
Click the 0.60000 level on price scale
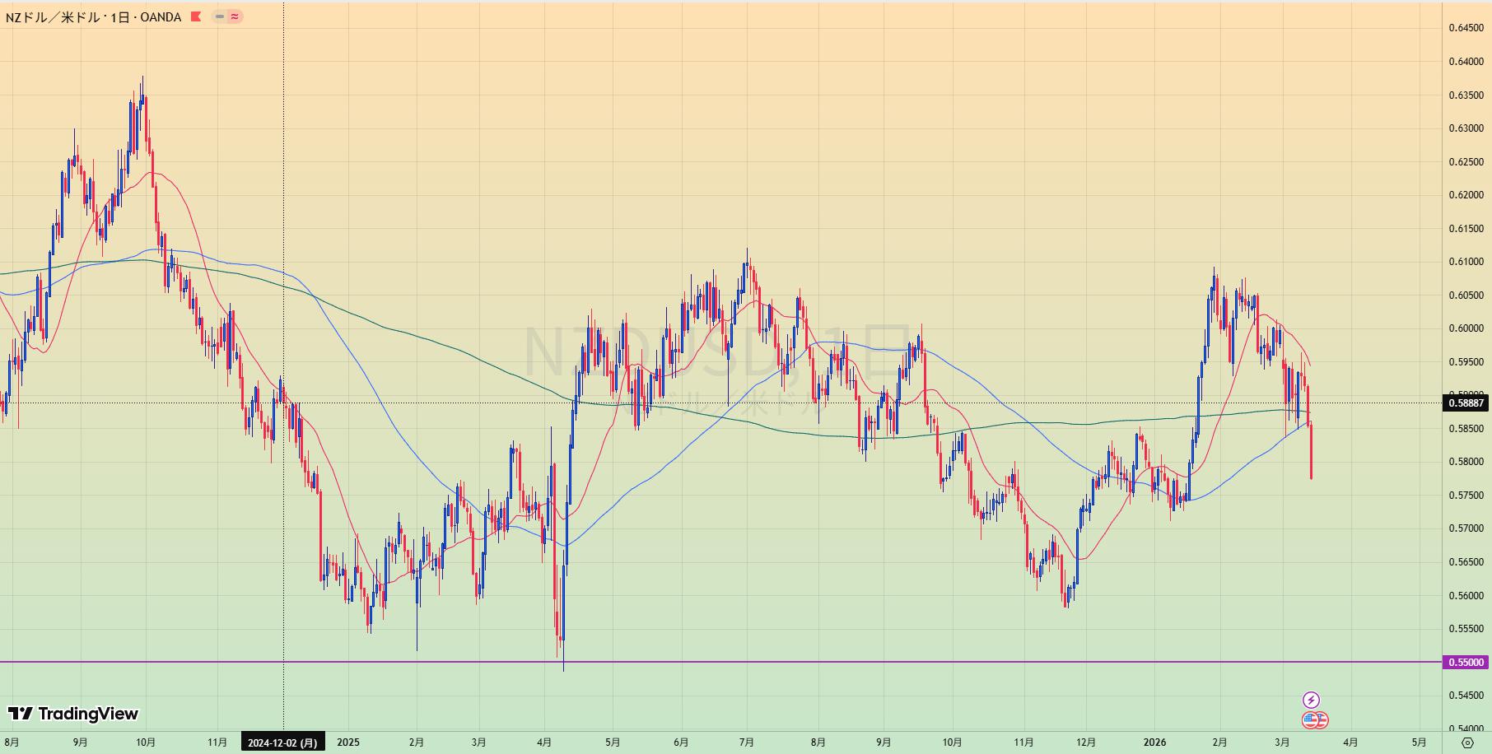[1466, 328]
